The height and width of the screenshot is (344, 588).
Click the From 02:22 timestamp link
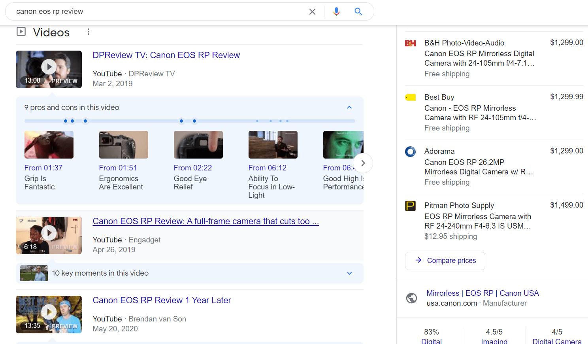pos(193,168)
